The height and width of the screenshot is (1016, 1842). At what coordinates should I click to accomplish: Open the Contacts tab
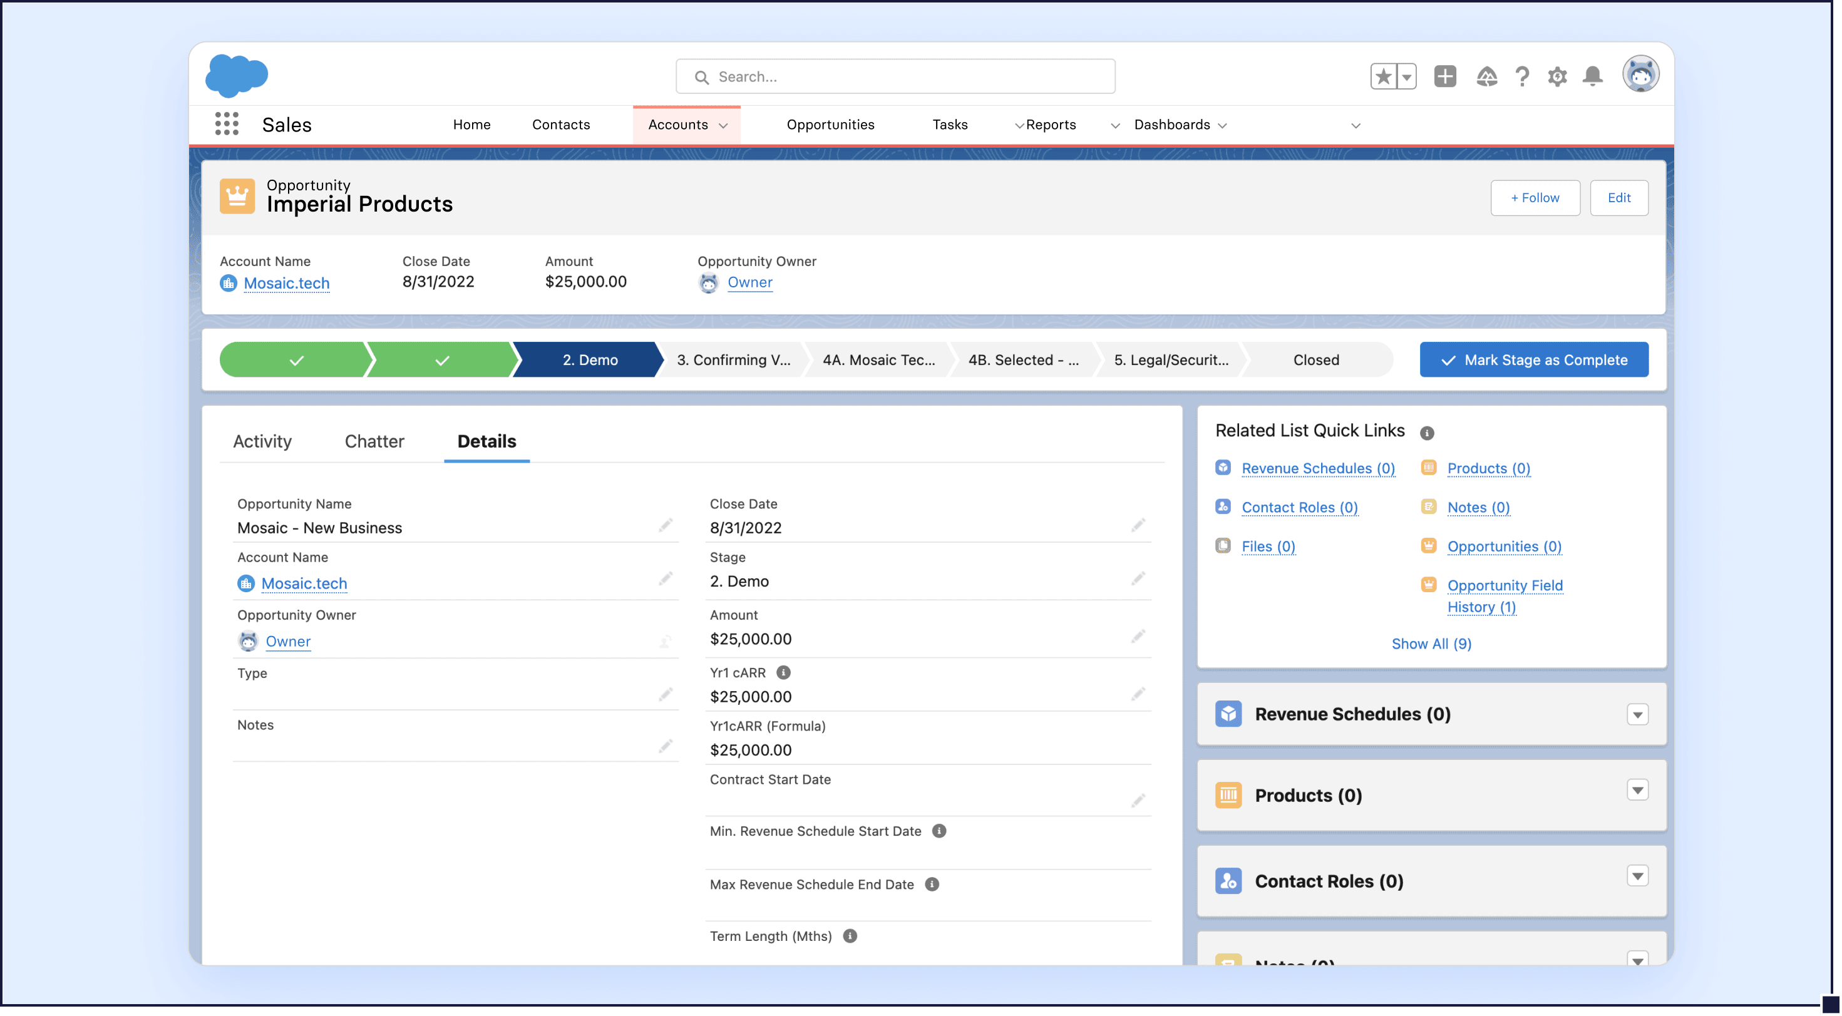(560, 125)
